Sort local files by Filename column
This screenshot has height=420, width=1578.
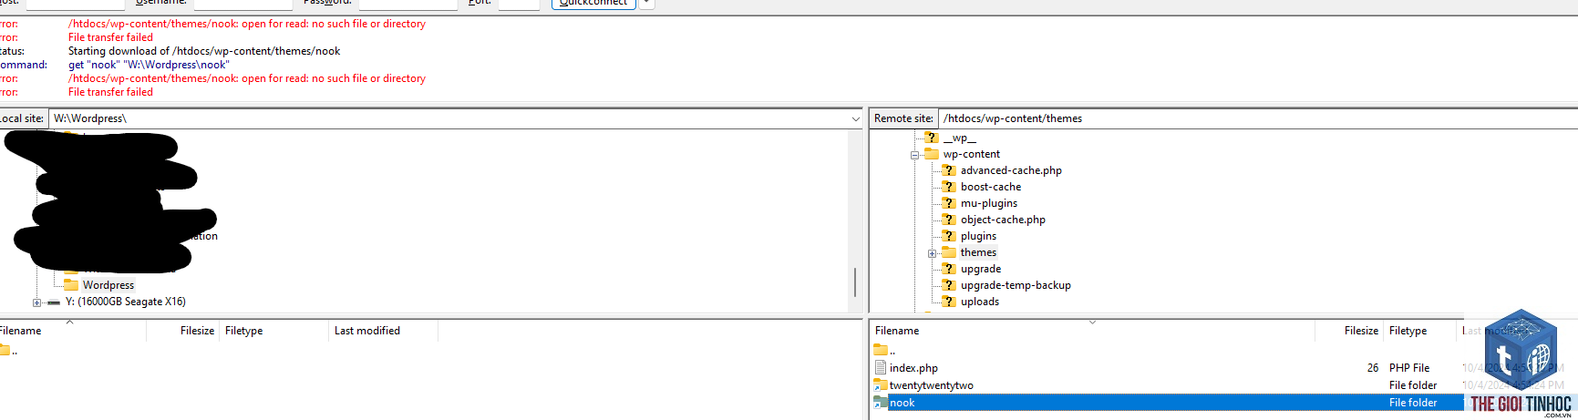point(73,331)
